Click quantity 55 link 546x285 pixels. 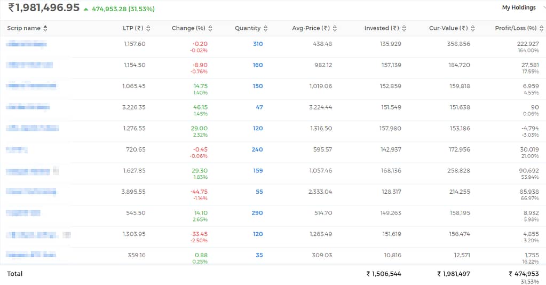(259, 192)
